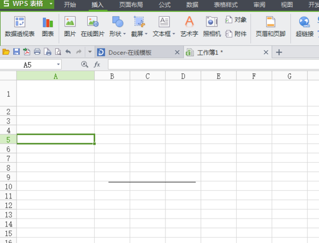The height and width of the screenshot is (243, 319).
Task: Save the workbook with the floppy icon
Action: pyautogui.click(x=16, y=52)
